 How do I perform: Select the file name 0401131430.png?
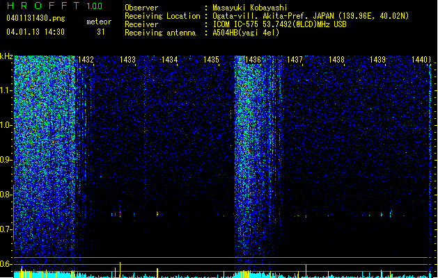point(36,18)
